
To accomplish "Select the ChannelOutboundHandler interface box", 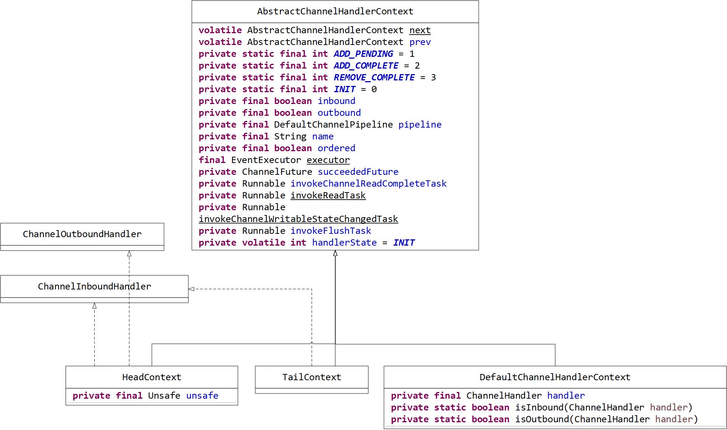I will click(x=82, y=234).
